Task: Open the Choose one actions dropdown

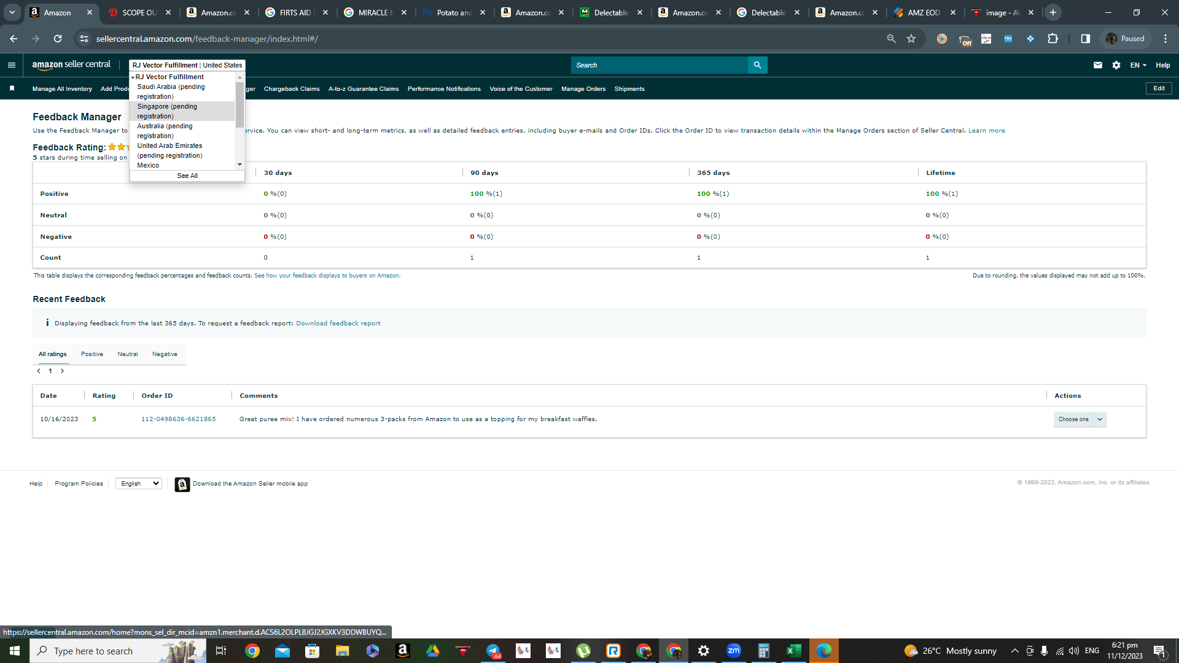Action: tap(1080, 419)
